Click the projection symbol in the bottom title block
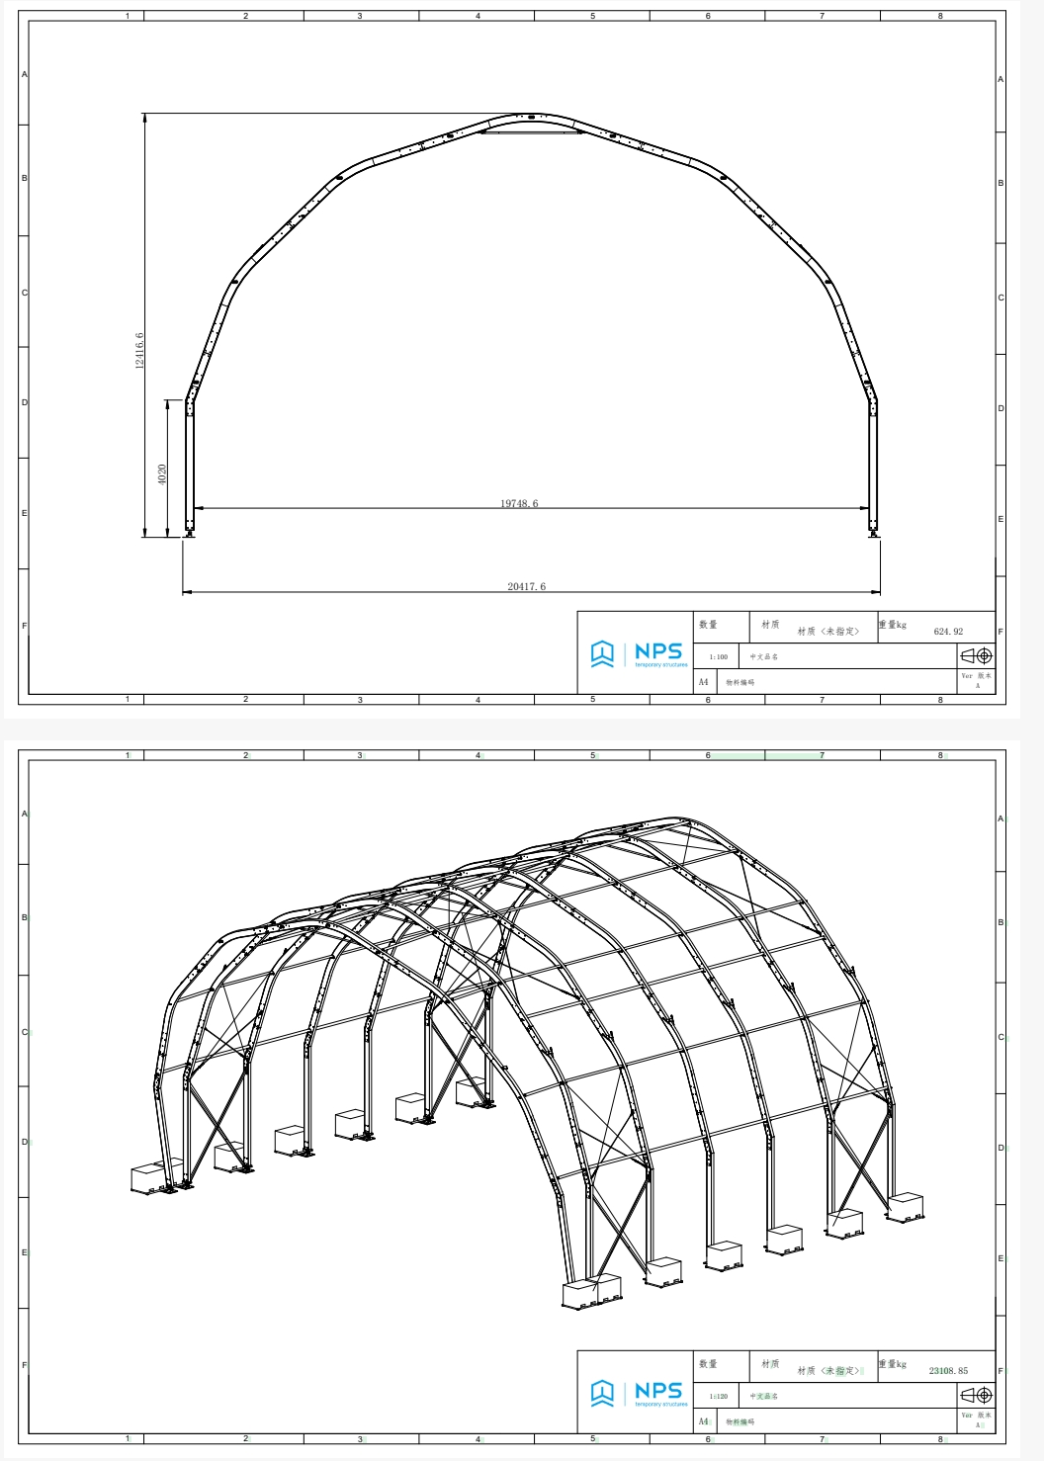Viewport: 1044px width, 1461px height. (x=976, y=1395)
